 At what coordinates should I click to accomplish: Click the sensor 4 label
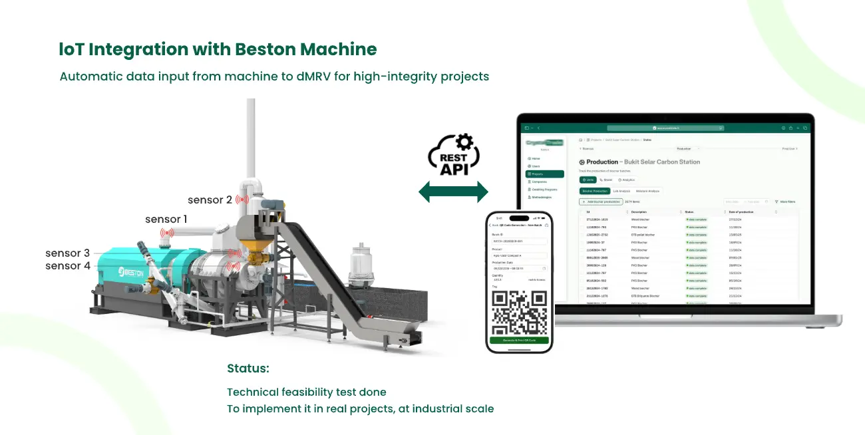coord(67,266)
